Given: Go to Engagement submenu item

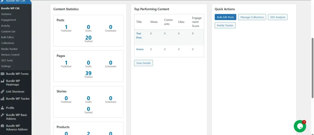Looking at the screenshot, I should coord(9,20).
